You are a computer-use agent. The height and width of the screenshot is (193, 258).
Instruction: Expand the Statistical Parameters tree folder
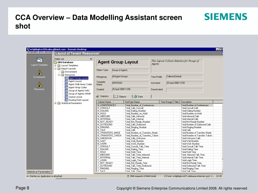point(55,103)
